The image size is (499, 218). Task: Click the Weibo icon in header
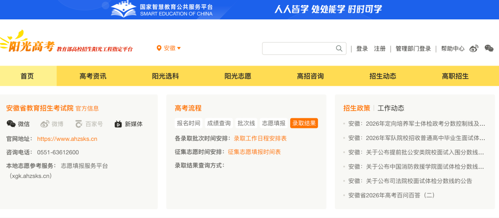pos(474,48)
